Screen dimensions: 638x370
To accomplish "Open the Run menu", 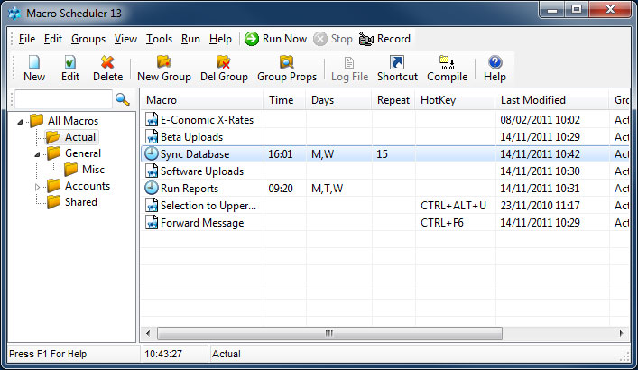I will (x=190, y=39).
